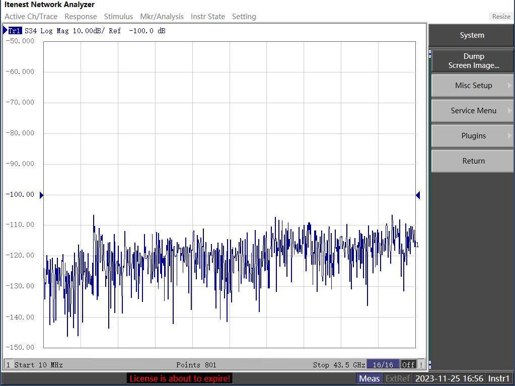Click the Meas status indicator
This screenshot has width=515, height=386.
tap(369, 378)
